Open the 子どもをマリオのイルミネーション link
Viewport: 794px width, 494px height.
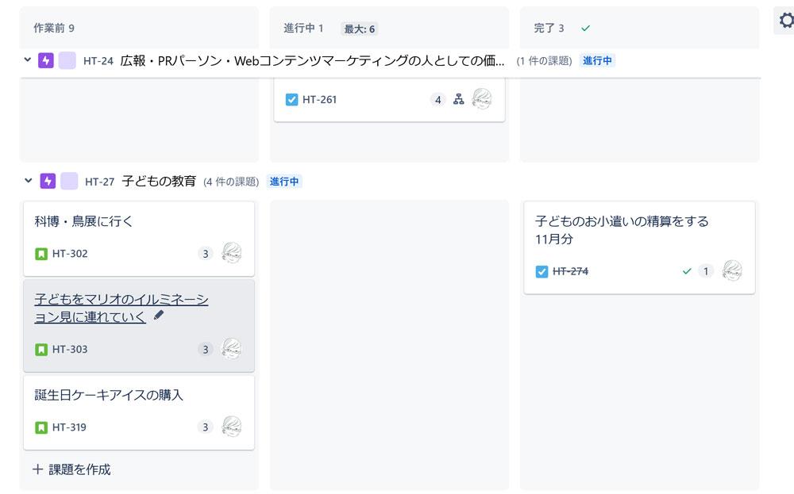pyautogui.click(x=121, y=308)
